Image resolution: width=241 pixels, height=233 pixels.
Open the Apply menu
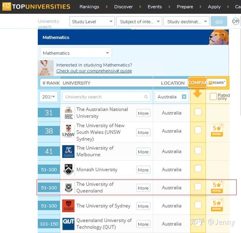click(214, 7)
